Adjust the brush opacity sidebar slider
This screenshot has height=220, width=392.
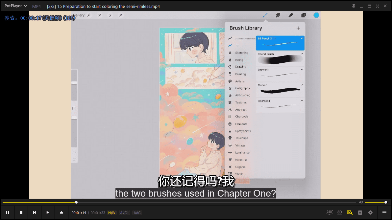coord(74,132)
